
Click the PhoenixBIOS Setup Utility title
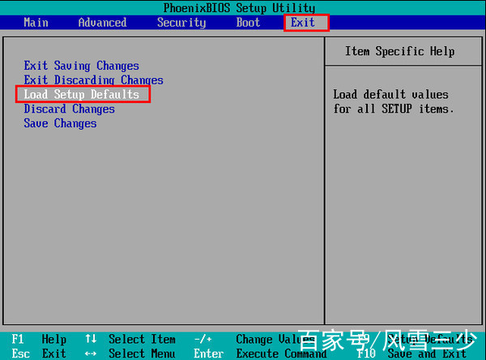(x=239, y=8)
